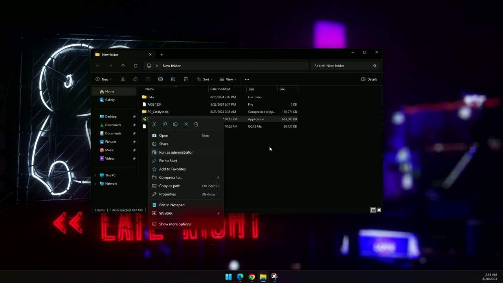Click the Share icon in the context menu's top row
Viewport: 503px width, 283px height.
tap(186, 124)
